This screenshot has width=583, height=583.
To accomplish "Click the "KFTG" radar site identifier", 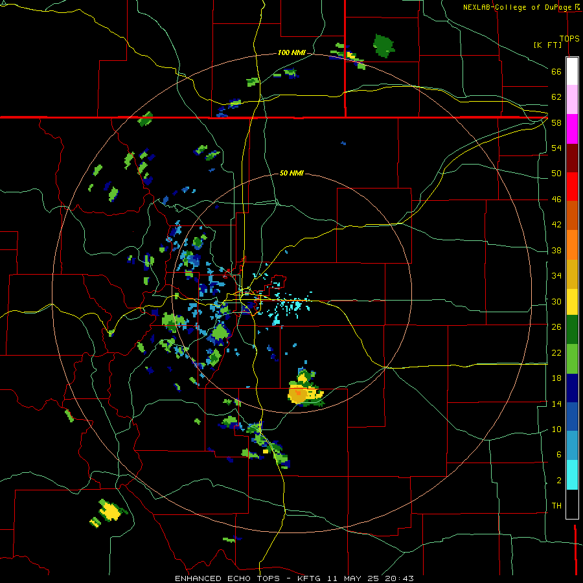I will 310,578.
